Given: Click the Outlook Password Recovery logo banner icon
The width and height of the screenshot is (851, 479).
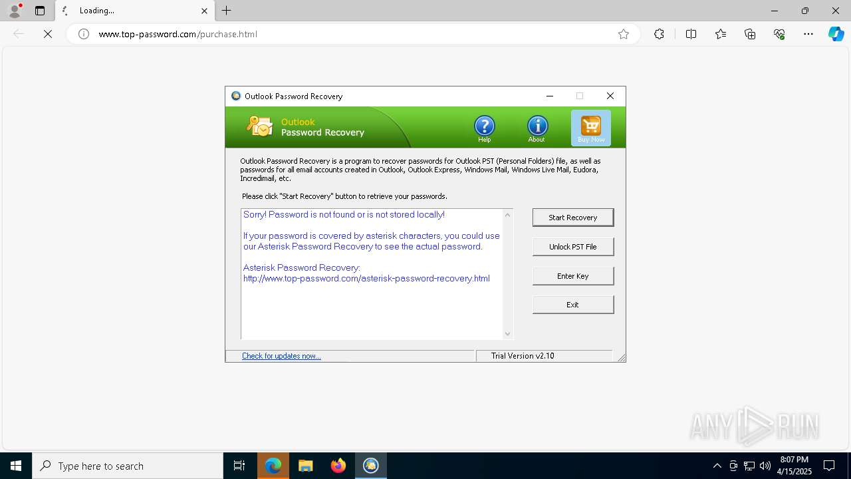Looking at the screenshot, I should point(259,126).
